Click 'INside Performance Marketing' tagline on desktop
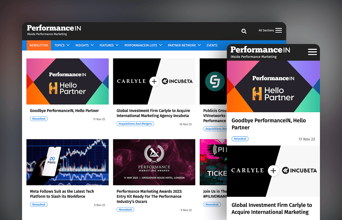Image resolution: width=342 pixels, height=220 pixels. tap(47, 34)
